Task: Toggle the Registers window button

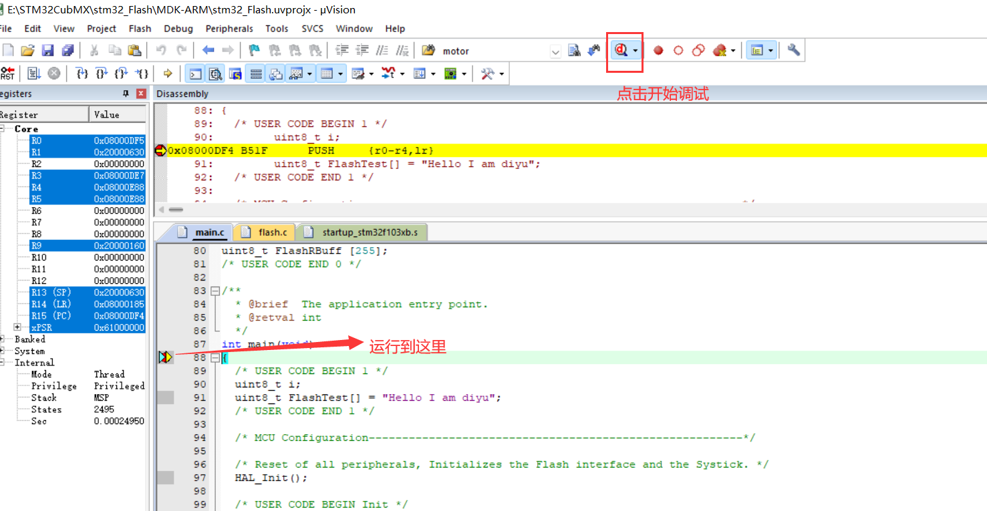Action: [x=256, y=73]
